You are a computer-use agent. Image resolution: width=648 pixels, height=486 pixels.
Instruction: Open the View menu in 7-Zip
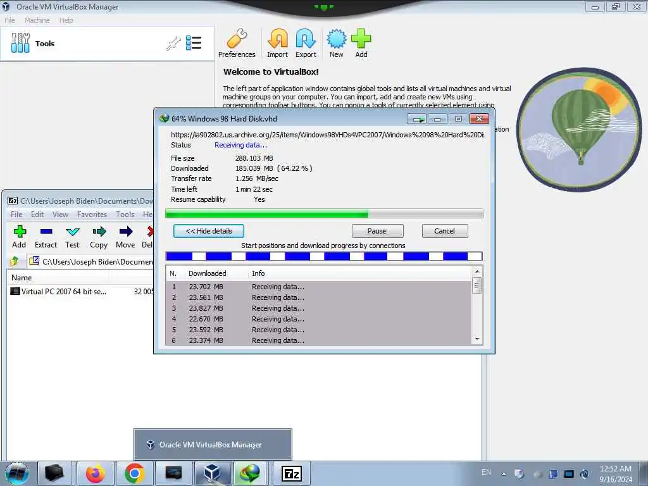click(60, 215)
